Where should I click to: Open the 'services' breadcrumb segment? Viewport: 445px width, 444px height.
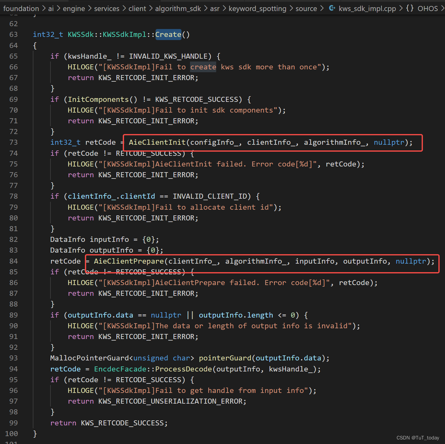point(107,8)
